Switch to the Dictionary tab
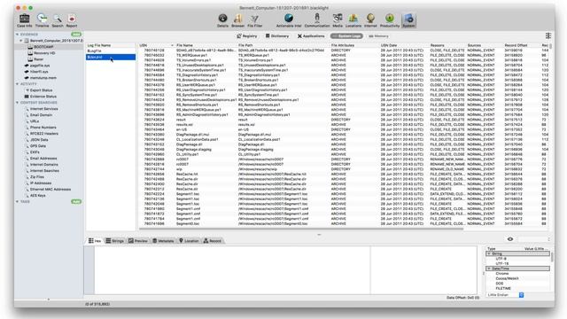Image resolution: width=567 pixels, height=319 pixels. tap(277, 36)
